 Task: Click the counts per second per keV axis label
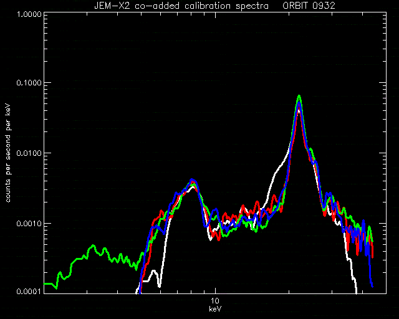pyautogui.click(x=8, y=153)
